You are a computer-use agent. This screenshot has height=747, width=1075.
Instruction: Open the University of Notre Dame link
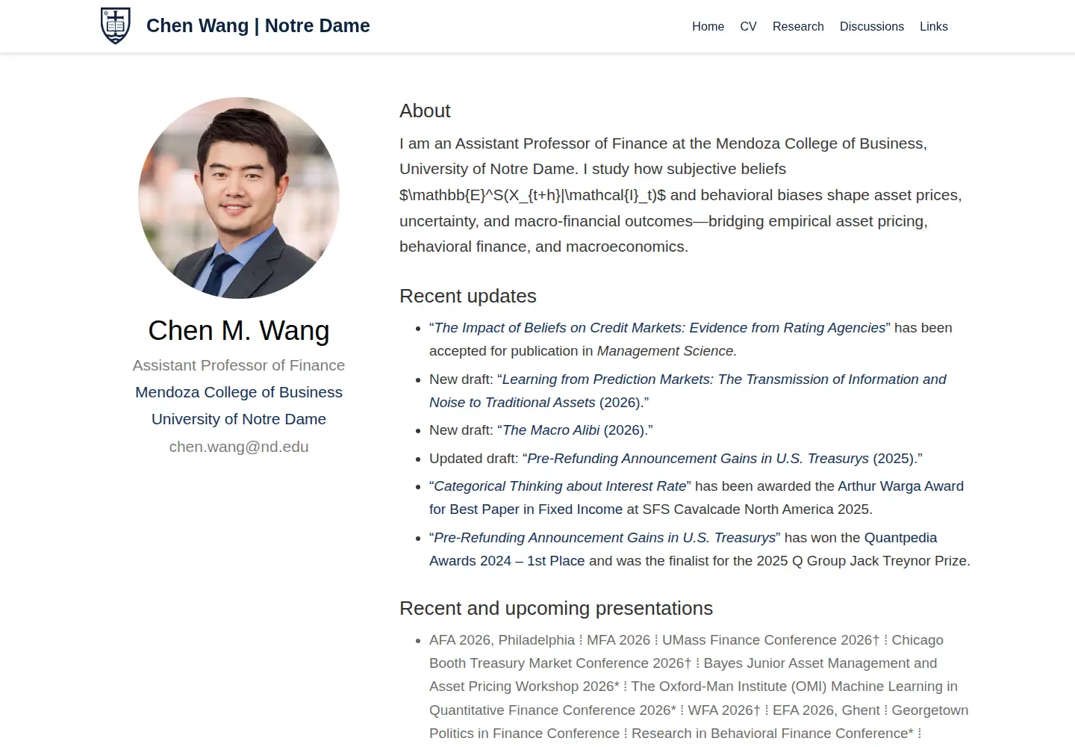(239, 419)
